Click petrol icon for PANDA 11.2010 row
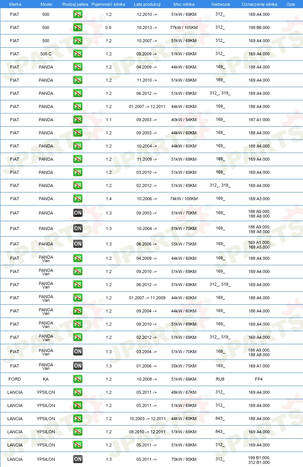The height and width of the screenshot is (467, 303). (x=78, y=80)
